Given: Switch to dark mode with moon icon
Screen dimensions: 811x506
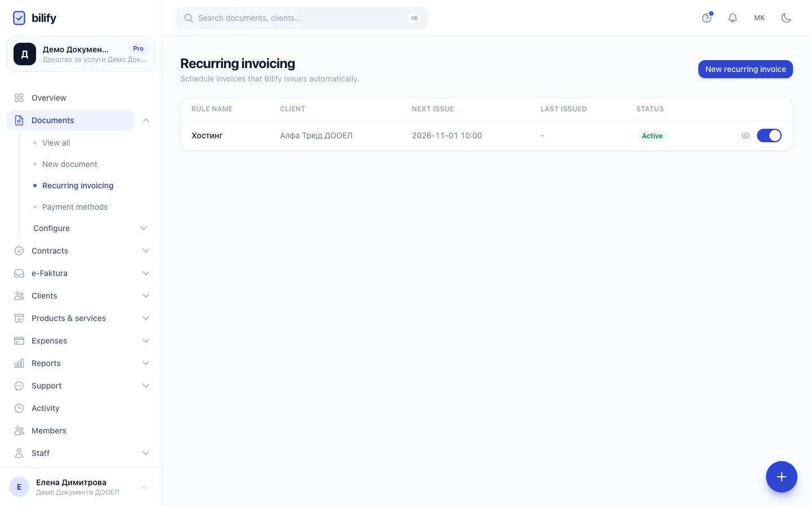Looking at the screenshot, I should pyautogui.click(x=787, y=18).
